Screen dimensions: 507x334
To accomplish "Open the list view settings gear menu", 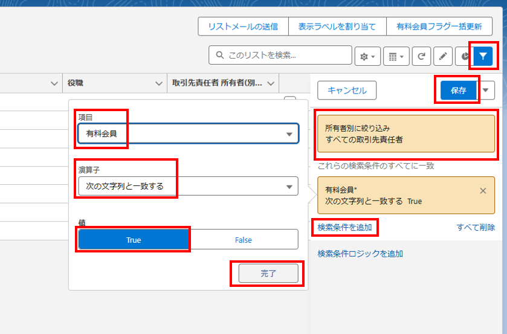I will [x=367, y=56].
